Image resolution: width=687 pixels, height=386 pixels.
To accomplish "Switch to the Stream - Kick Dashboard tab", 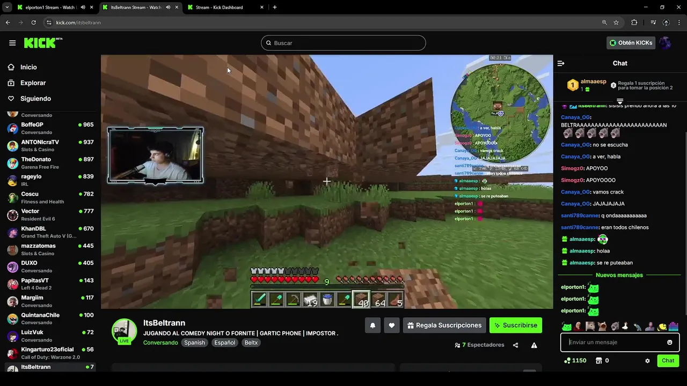I will (x=225, y=8).
